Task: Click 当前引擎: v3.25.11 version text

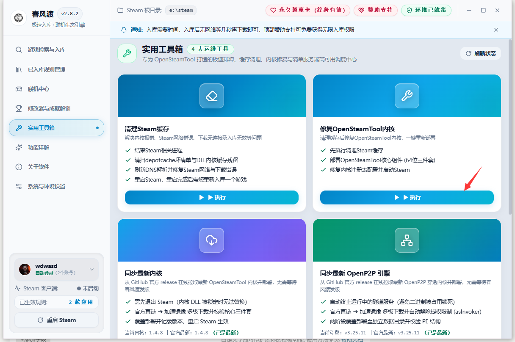Action: point(342,333)
